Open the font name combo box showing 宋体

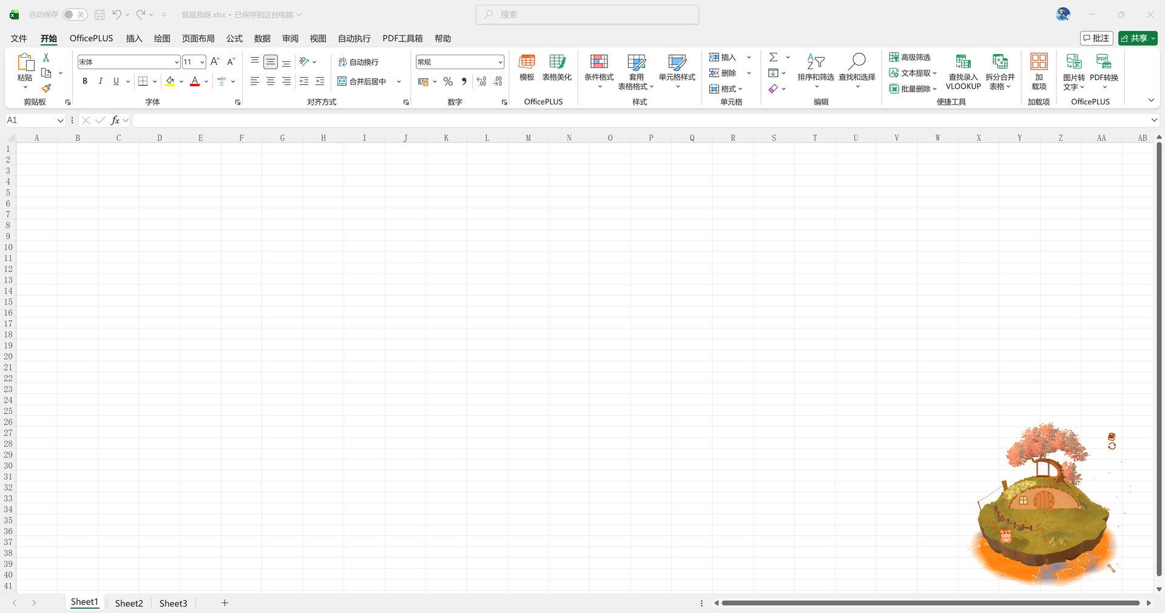129,62
